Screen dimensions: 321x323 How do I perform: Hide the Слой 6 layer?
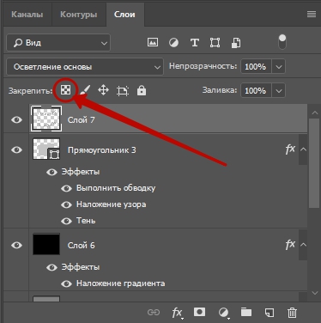(16, 245)
